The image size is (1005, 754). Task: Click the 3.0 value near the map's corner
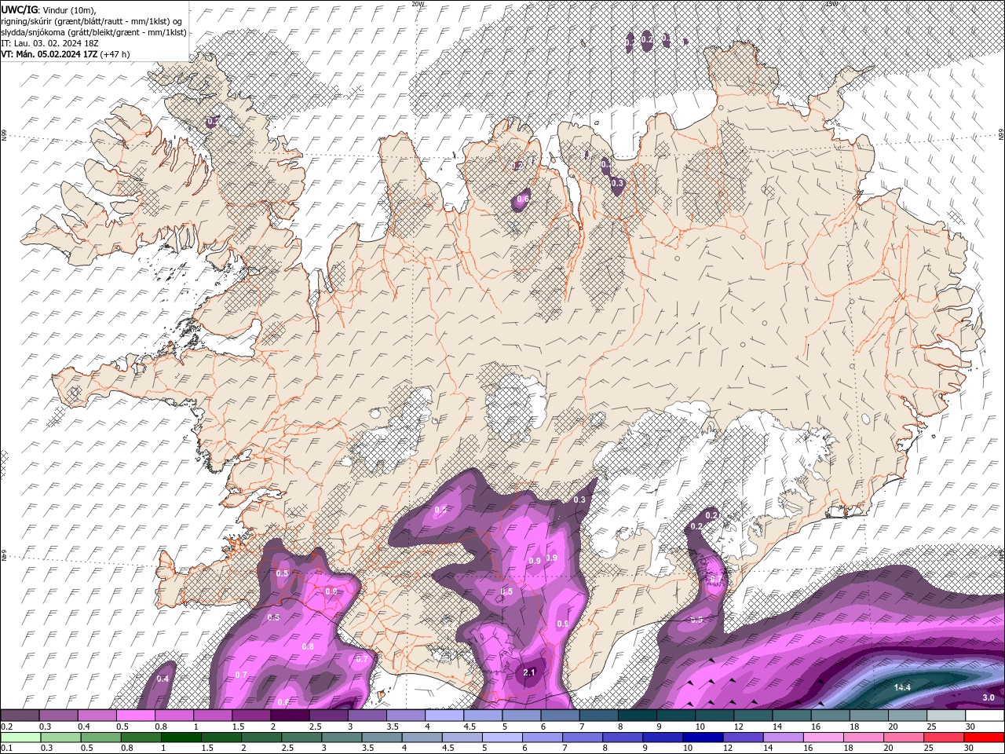[989, 697]
